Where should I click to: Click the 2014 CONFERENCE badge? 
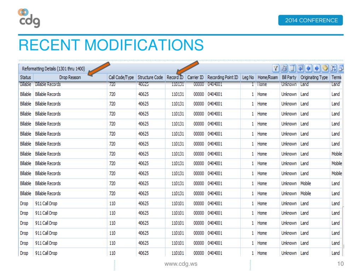pos(310,20)
